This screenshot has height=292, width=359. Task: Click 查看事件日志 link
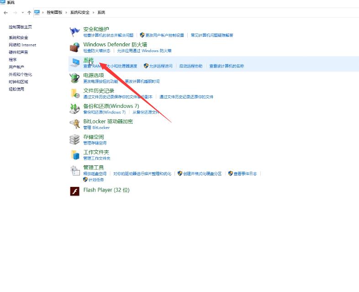(245, 174)
